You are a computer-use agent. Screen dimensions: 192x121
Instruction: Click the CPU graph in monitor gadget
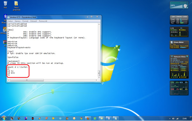(175, 86)
